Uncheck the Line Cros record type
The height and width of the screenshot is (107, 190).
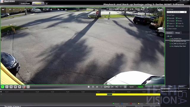177,26
